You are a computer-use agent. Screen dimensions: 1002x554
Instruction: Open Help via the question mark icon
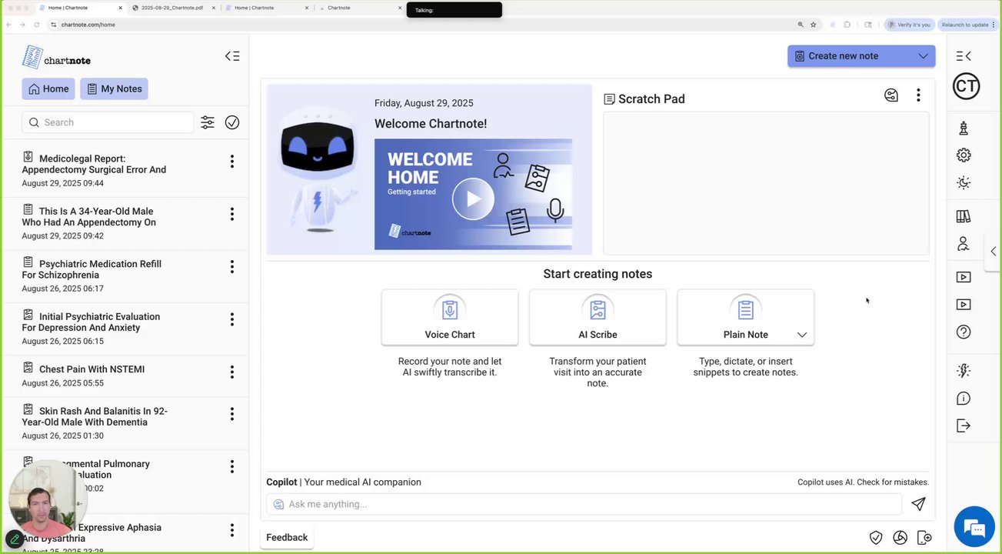(964, 332)
